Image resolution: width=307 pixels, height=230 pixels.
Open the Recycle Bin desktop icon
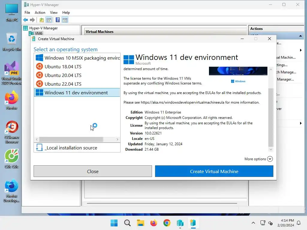click(x=12, y=42)
